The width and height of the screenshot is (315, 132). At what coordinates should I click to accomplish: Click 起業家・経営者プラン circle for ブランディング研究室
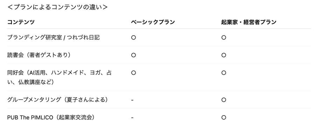click(x=224, y=37)
